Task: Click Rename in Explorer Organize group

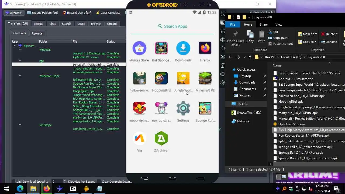Action: (329, 42)
